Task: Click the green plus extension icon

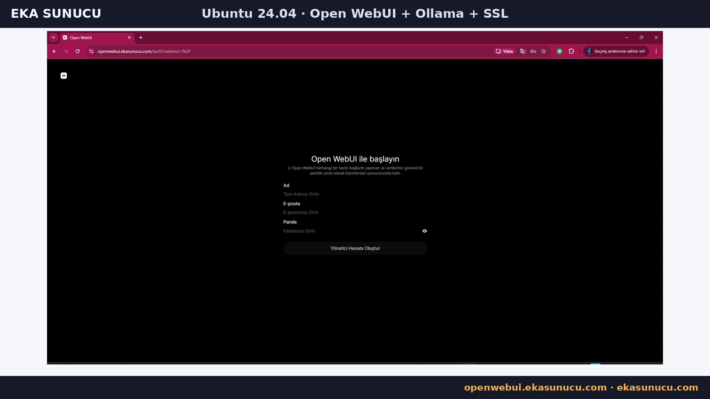Action: tap(560, 51)
